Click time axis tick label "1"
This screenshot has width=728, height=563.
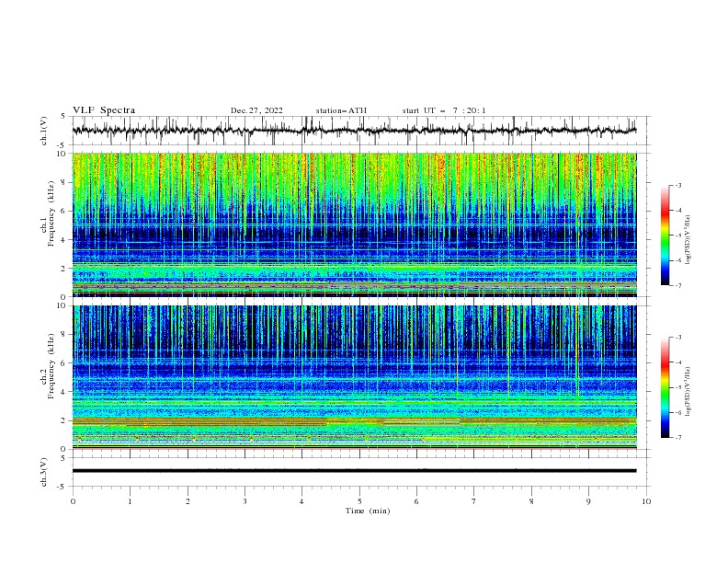pos(130,501)
